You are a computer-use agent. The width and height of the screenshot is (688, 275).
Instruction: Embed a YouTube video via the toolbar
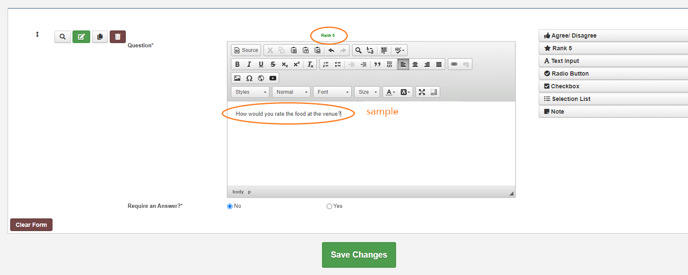pyautogui.click(x=273, y=78)
